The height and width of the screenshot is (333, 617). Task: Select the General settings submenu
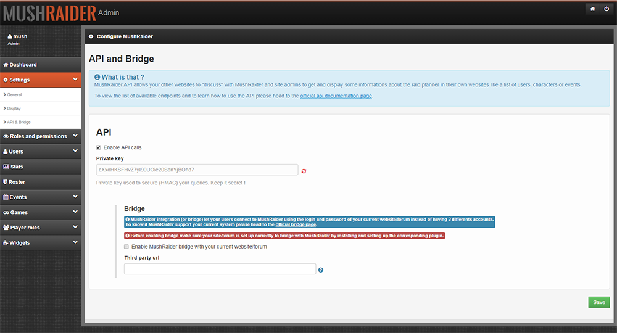coord(41,95)
